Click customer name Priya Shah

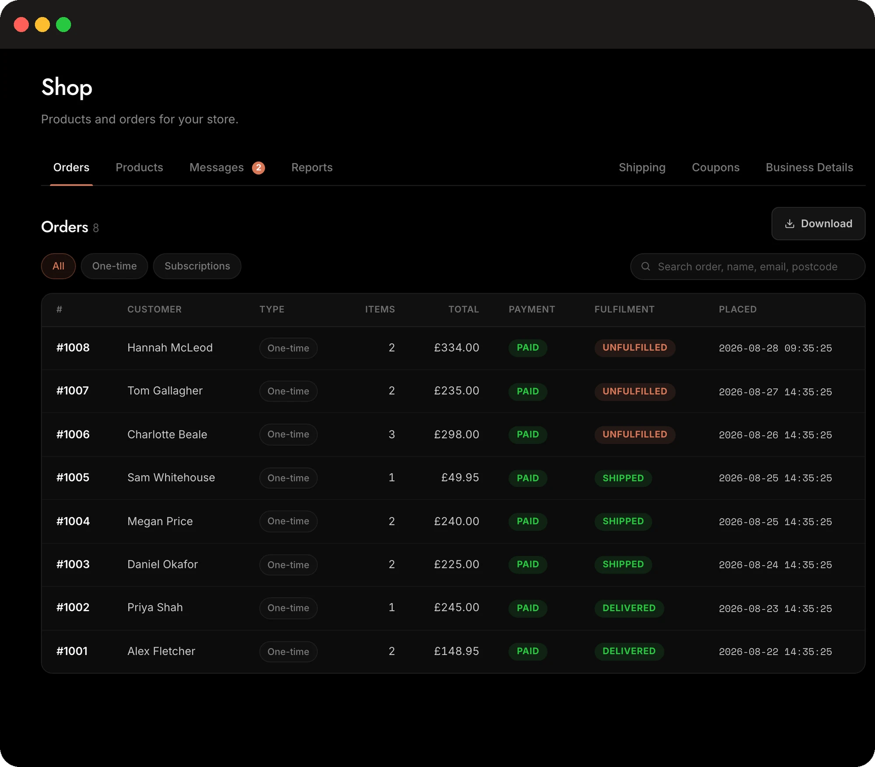[155, 607]
